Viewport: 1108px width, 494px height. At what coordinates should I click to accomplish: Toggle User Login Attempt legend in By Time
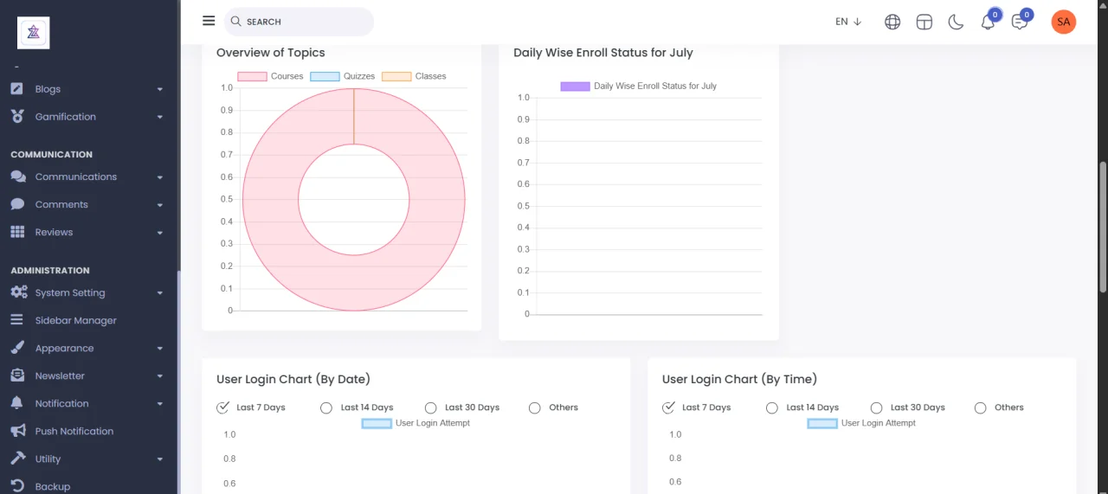pyautogui.click(x=822, y=424)
